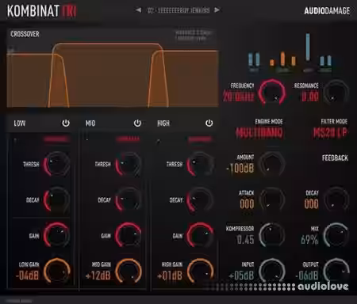Image resolution: width=357 pixels, height=304 pixels.
Task: Click the 000 Attack value
Action: point(247,204)
